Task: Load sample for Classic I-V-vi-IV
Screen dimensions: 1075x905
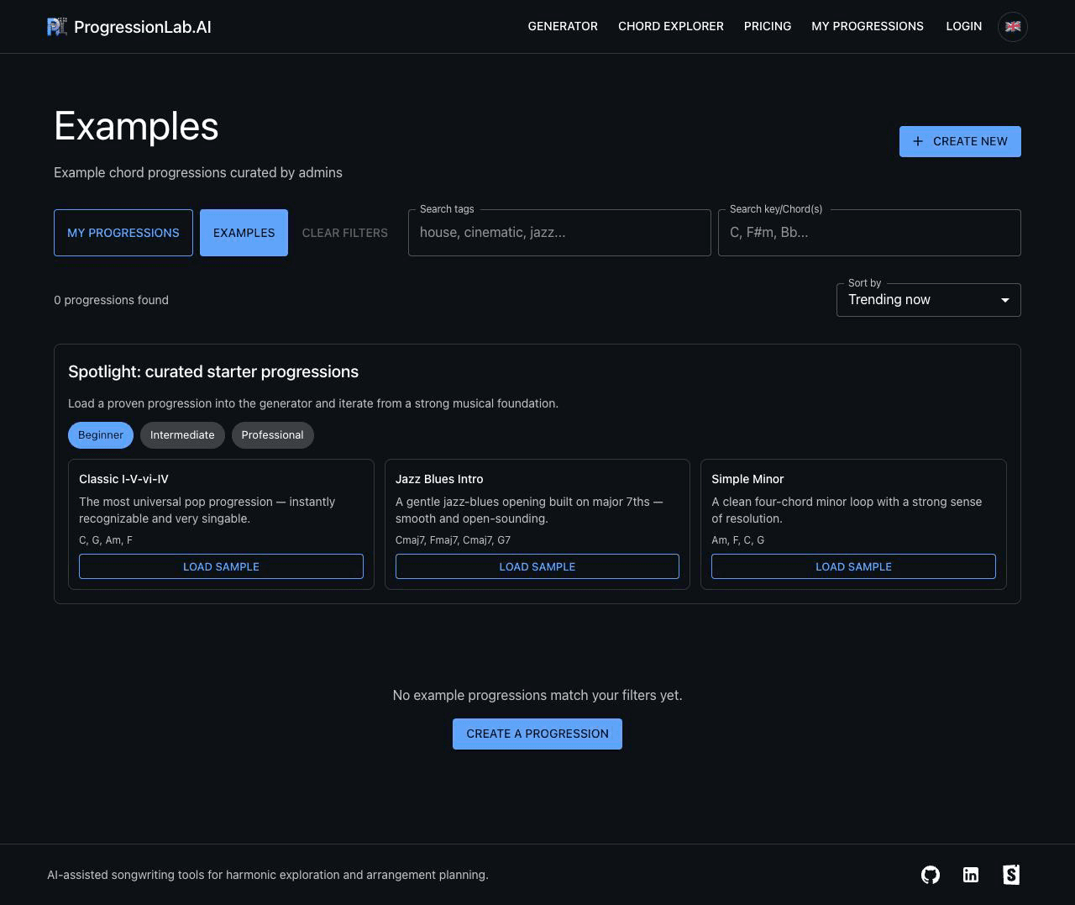Action: coord(221,566)
